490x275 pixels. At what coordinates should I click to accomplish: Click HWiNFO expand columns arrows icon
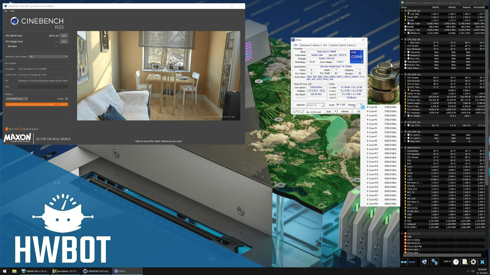(x=403, y=262)
